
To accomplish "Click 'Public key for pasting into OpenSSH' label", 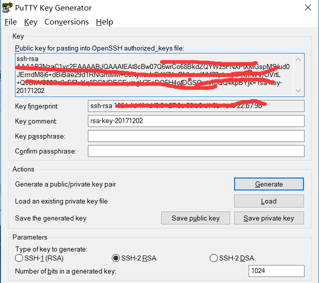I will tap(99, 48).
